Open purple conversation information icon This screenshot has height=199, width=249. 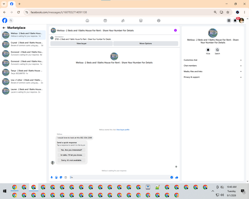pos(175,30)
